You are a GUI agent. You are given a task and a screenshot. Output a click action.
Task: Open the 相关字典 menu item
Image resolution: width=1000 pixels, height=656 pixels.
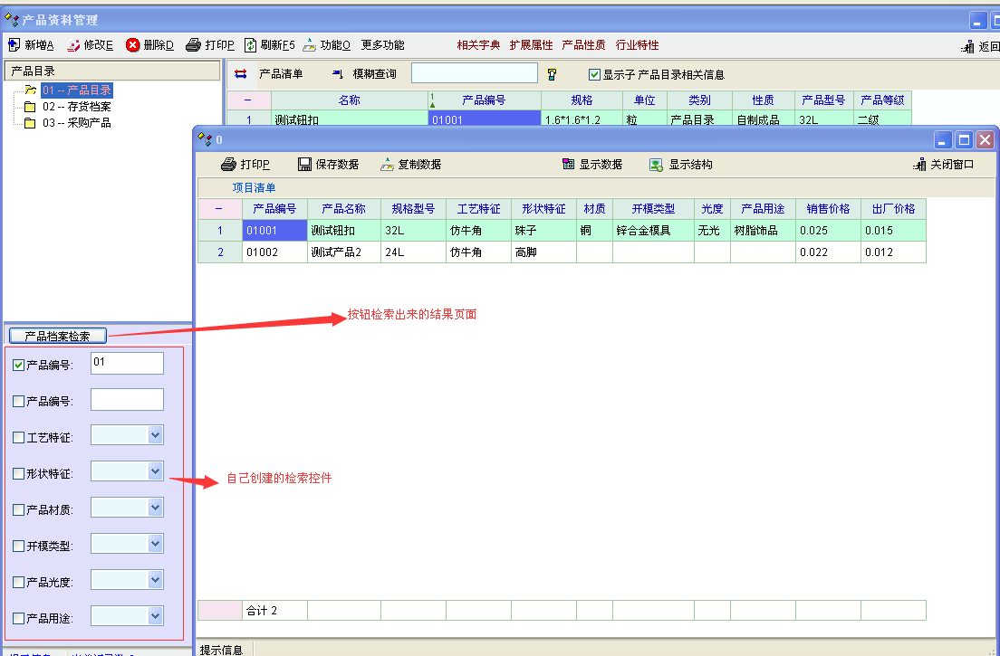(x=478, y=45)
